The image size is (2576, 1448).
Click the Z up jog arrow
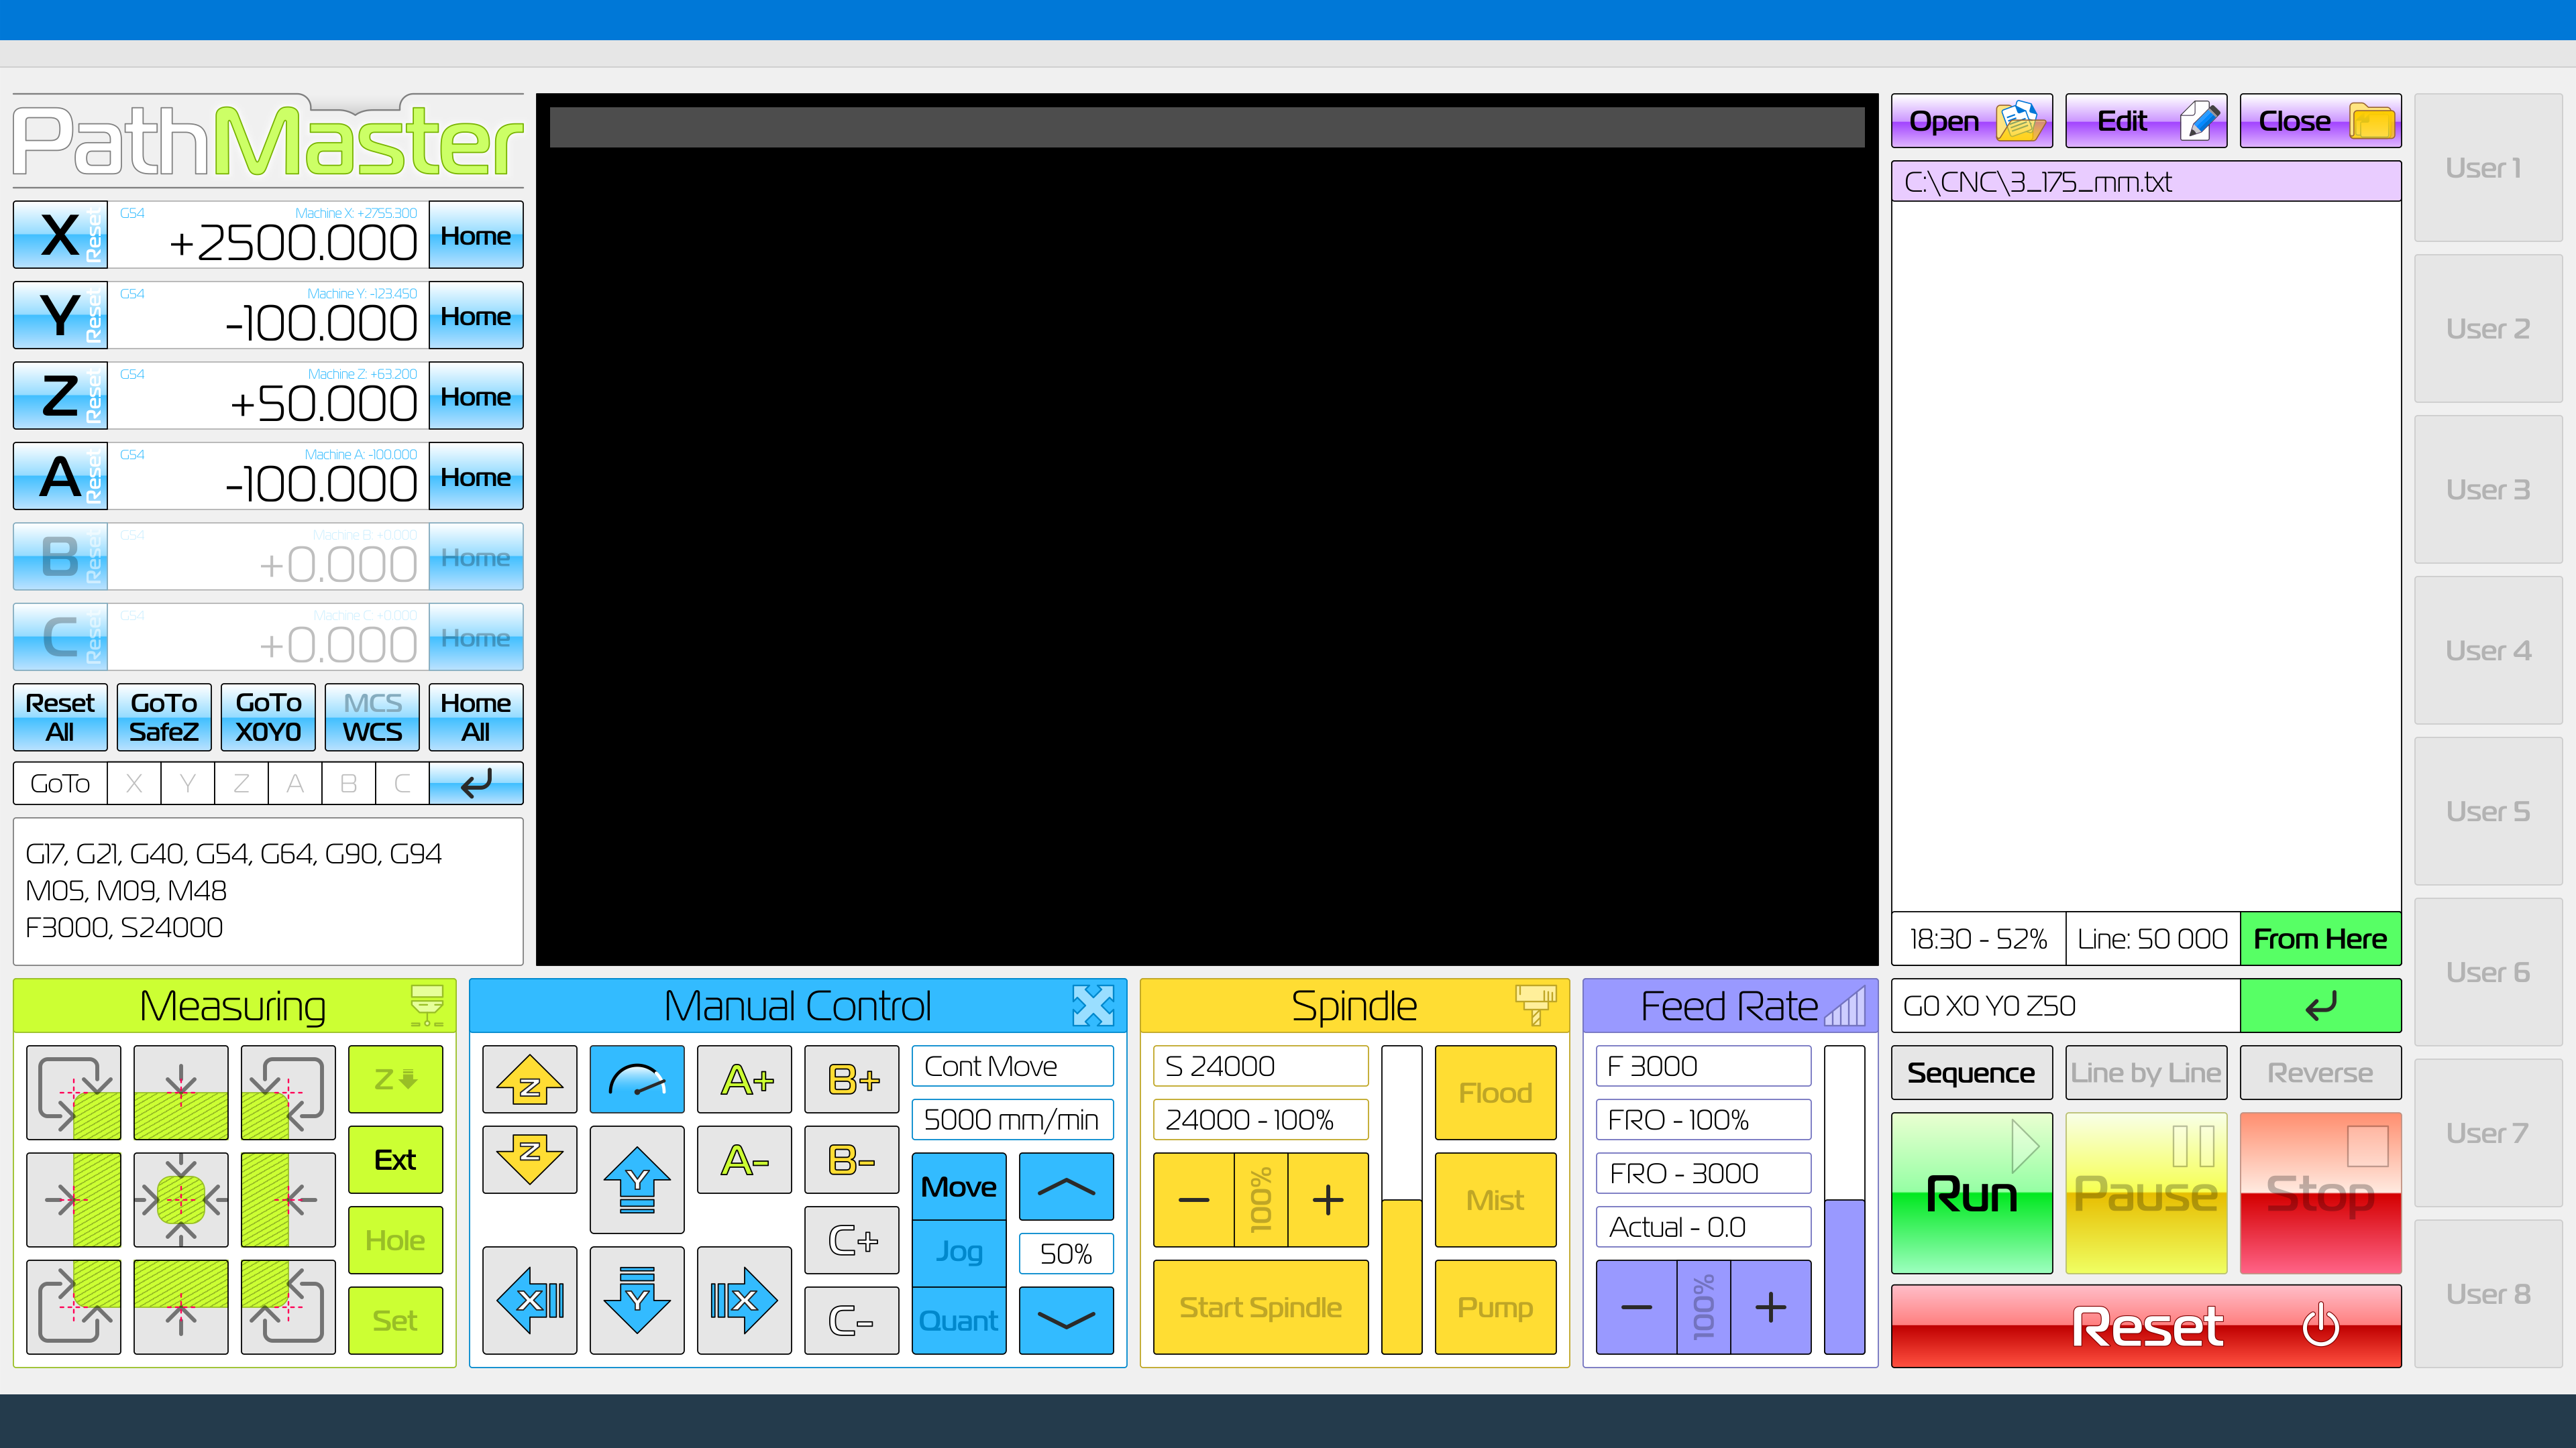(529, 1079)
